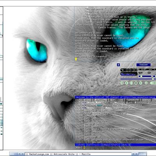Stop playback with the square button

click(136, 83)
